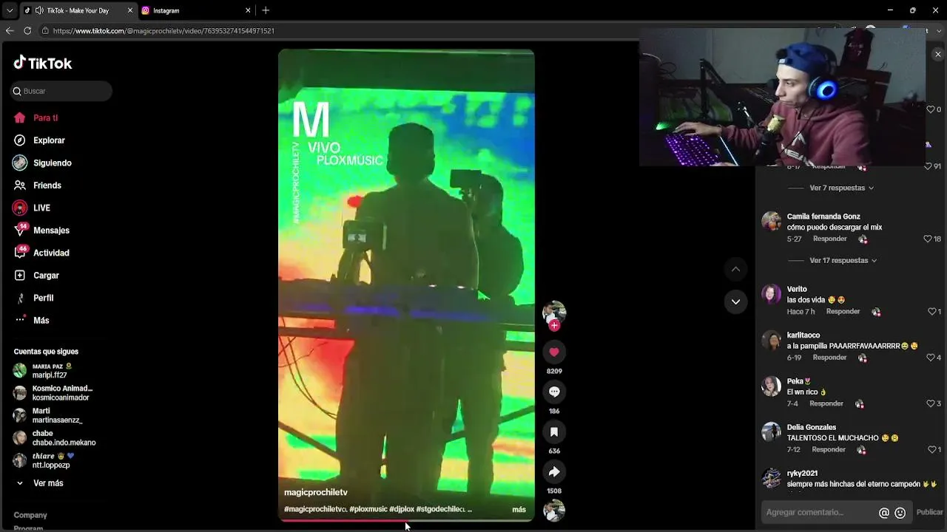Open the TikTok logo home link
This screenshot has height=532, width=947.
click(x=43, y=64)
